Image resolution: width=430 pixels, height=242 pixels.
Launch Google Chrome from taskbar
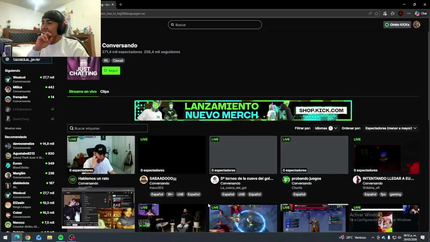pyautogui.click(x=28, y=238)
